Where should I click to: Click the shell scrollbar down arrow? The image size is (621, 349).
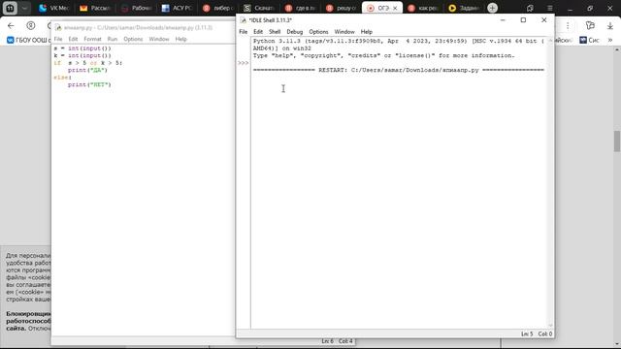point(550,325)
